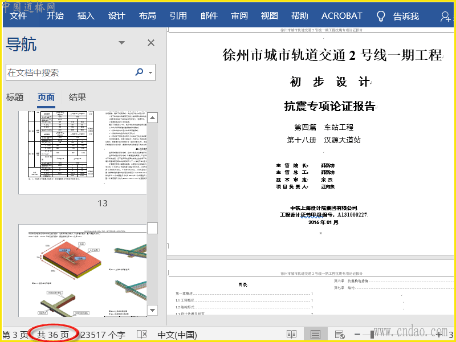Open the 文件 menu
This screenshot has height=342, width=456.
pyautogui.click(x=18, y=16)
